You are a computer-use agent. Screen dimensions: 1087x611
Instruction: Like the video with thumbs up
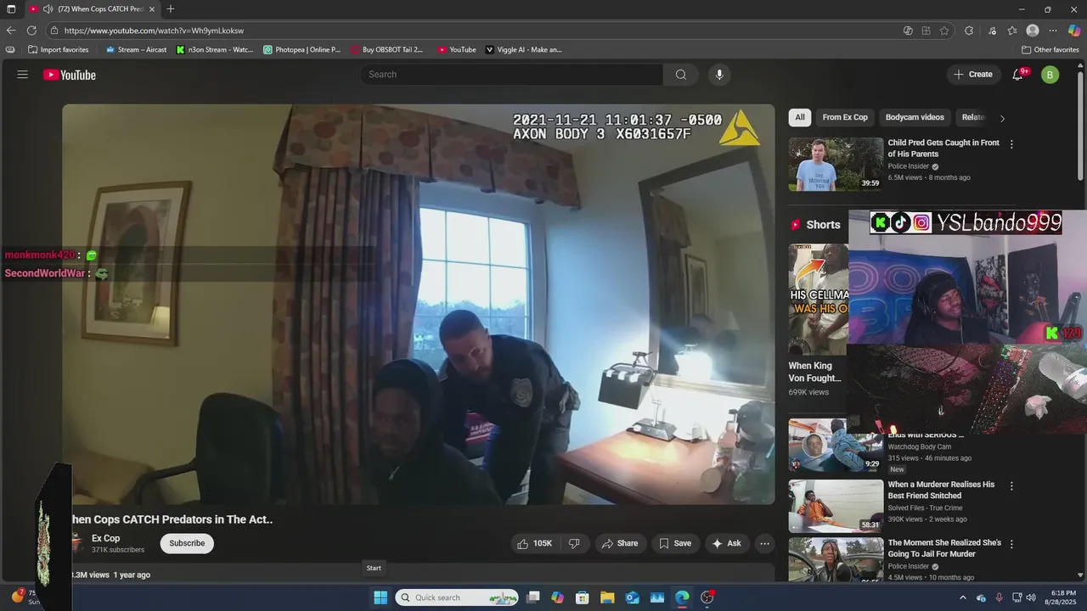(x=535, y=543)
